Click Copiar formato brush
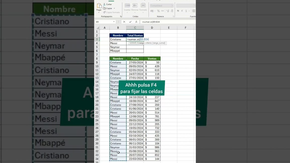Image resolution: width=290 pixels, height=163 pixels. 111,12
